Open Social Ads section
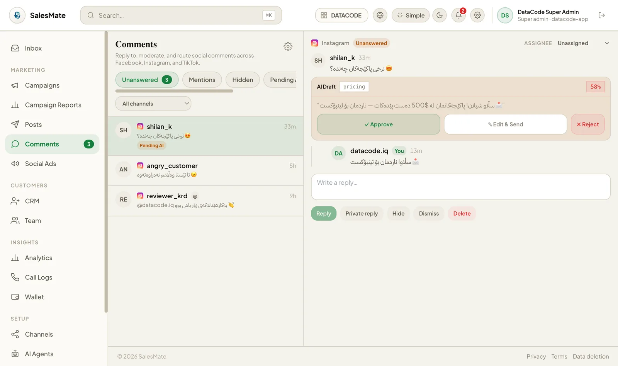The image size is (618, 366). pos(52,164)
